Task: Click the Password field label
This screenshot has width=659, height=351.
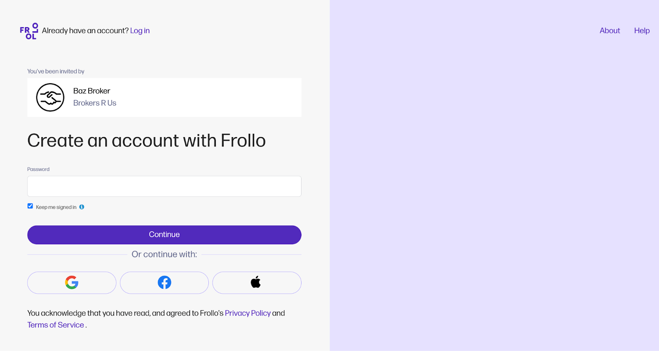Action: (38, 169)
